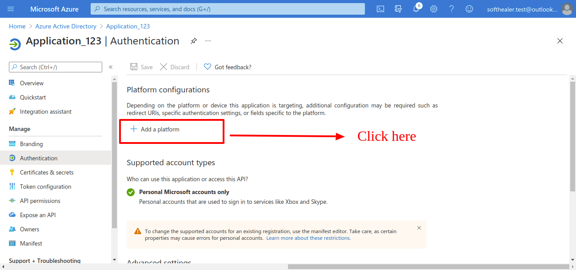Click the user account avatar
Viewport: 576px width, 270px height.
pyautogui.click(x=567, y=9)
